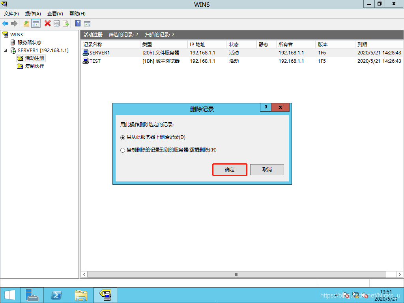
Task: Open the Windows Start button
Action: pyautogui.click(x=10, y=295)
